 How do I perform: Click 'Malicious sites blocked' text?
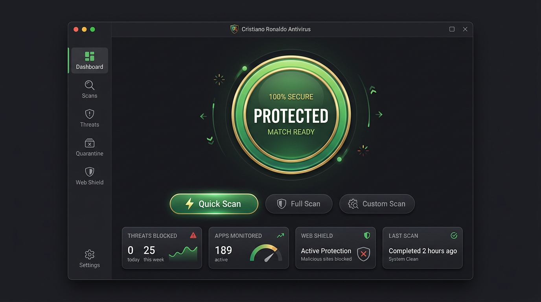(x=326, y=259)
